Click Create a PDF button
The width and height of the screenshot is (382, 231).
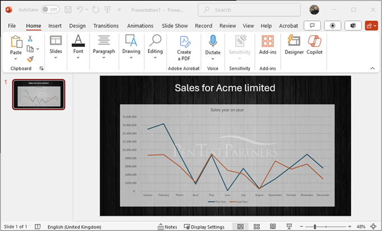point(184,48)
